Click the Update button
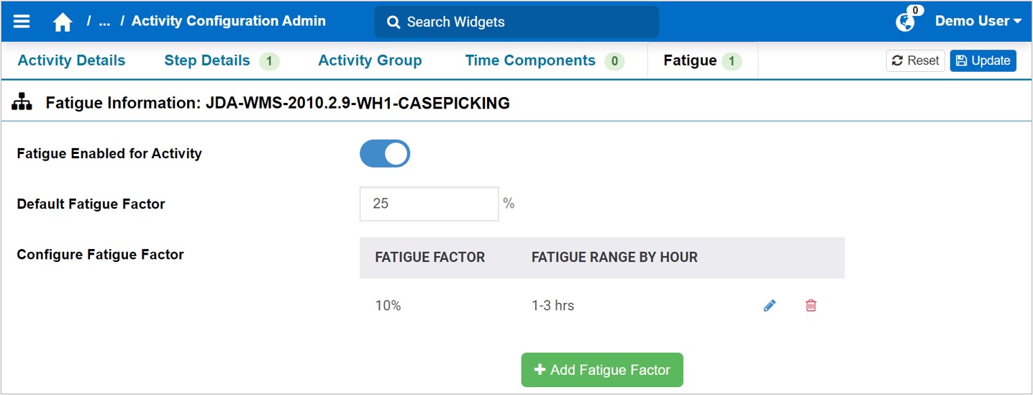 pos(983,60)
